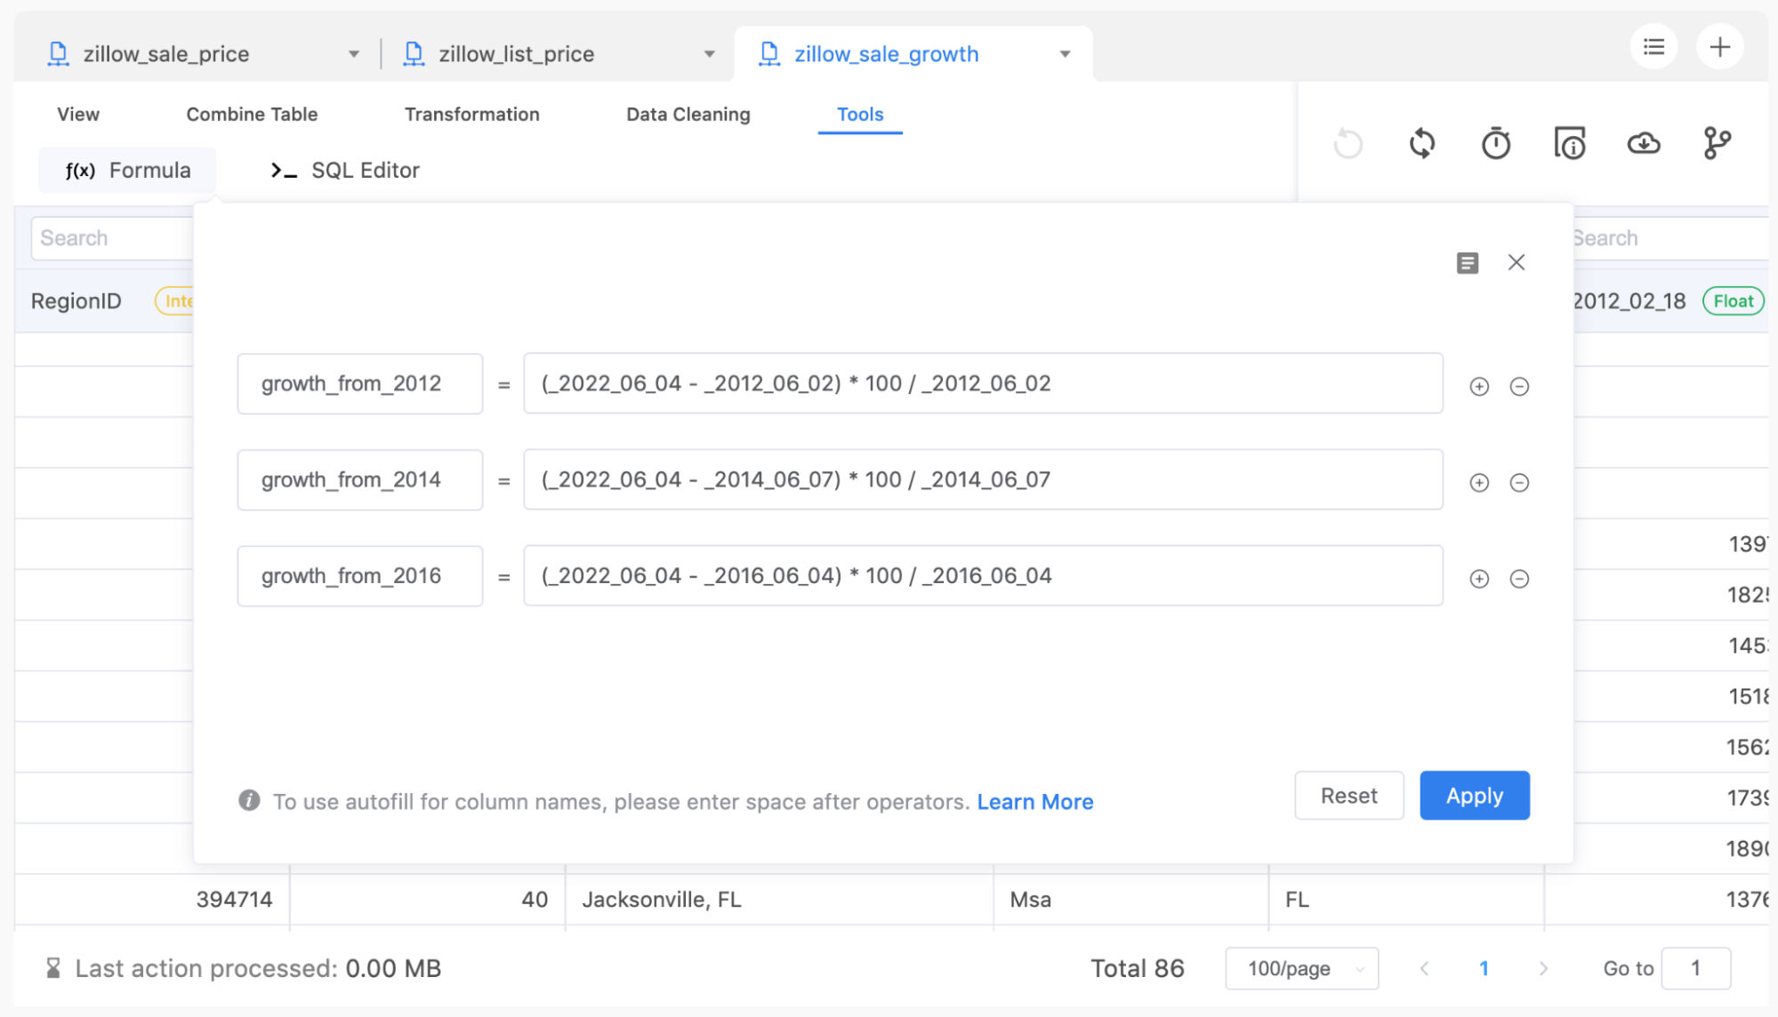Open the Transformation menu tab
The image size is (1778, 1017).
[471, 115]
